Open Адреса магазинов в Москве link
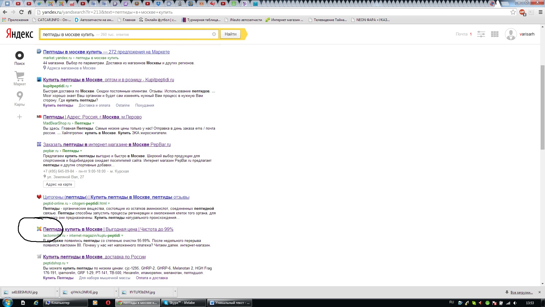 tap(71, 68)
